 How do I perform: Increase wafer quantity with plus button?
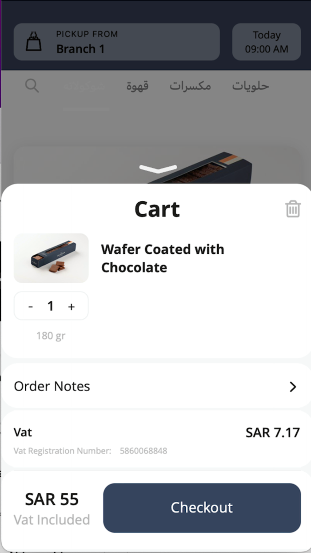coord(71,306)
